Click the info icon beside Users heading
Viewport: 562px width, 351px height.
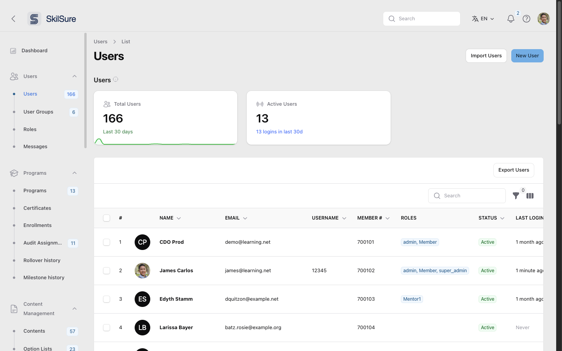point(116,79)
